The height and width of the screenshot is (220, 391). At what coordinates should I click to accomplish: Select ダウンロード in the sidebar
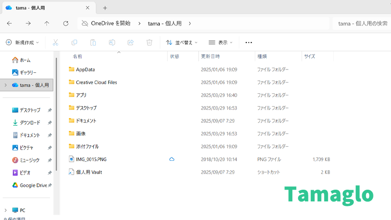[x=30, y=123]
